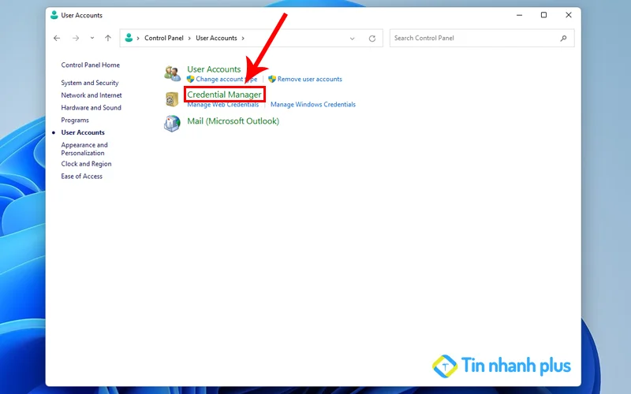Open Mail (Microsoft Outlook)

coord(233,121)
